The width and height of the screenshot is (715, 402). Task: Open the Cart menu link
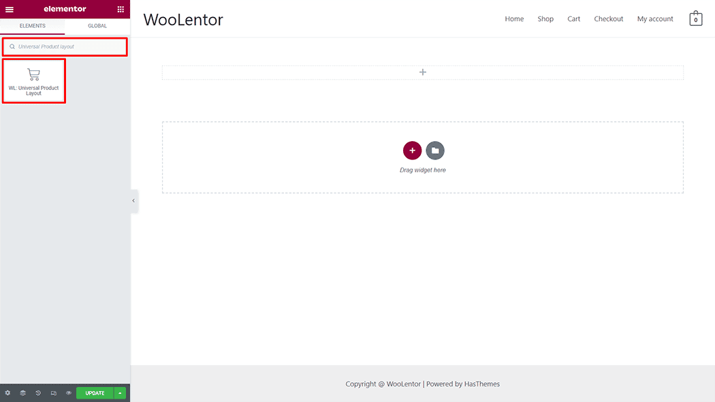[x=573, y=18]
